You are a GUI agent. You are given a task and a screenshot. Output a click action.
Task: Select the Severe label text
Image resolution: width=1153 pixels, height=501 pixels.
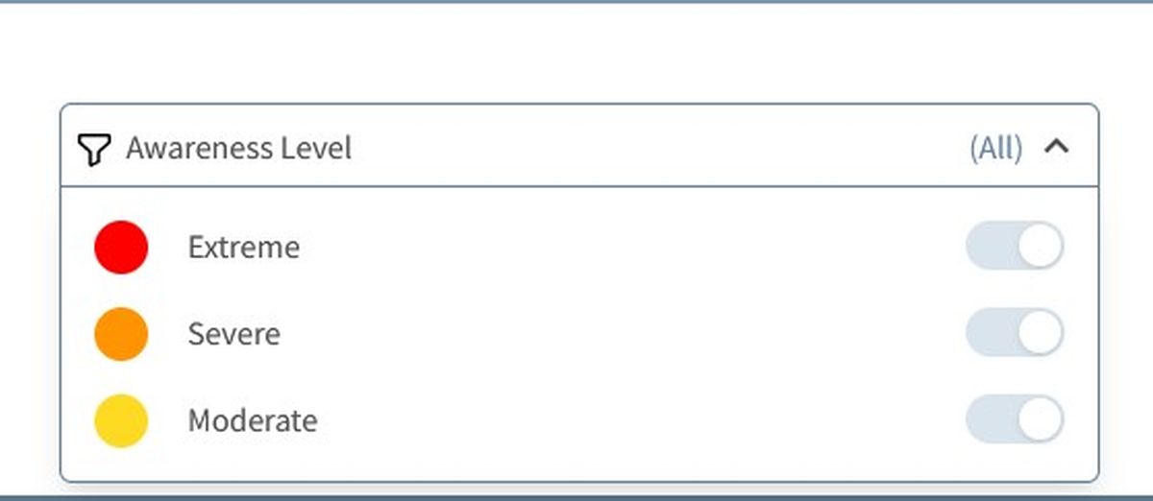(x=234, y=334)
